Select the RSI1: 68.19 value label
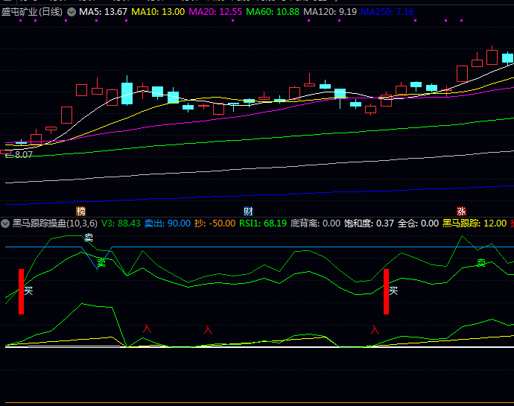This screenshot has width=514, height=406. [x=264, y=223]
